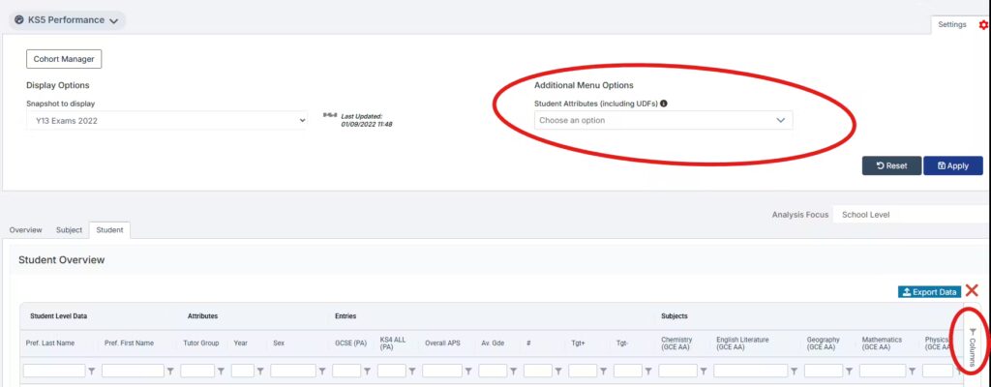Image resolution: width=991 pixels, height=387 pixels.
Task: Click filter icon for Sex column
Action: [323, 371]
